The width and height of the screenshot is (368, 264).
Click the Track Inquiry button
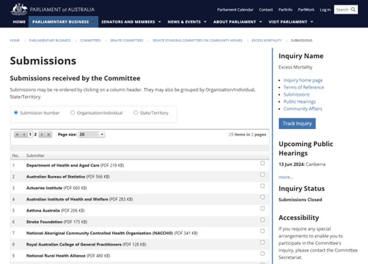pos(297,123)
